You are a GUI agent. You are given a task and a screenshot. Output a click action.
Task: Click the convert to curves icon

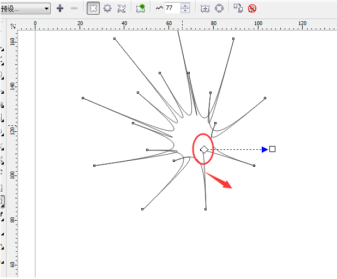(x=219, y=8)
